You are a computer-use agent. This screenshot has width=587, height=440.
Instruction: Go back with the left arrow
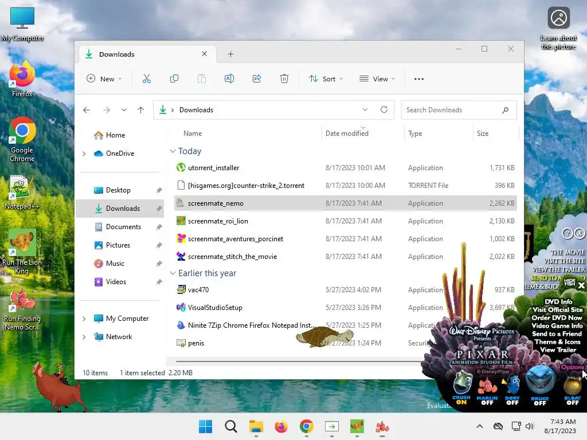tap(87, 110)
